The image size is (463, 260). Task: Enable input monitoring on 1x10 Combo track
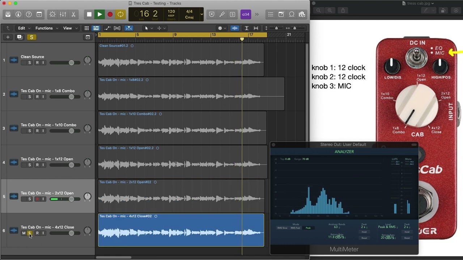[x=43, y=131]
